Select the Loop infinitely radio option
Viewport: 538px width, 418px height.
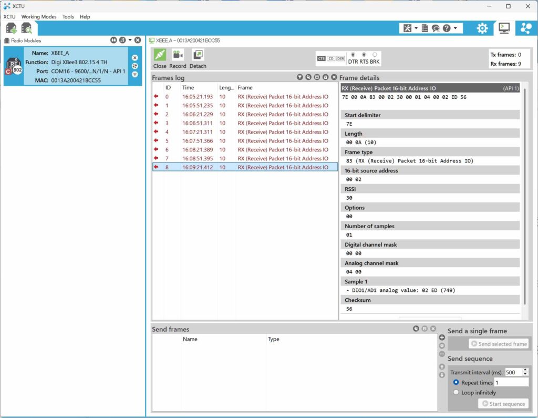tap(456, 392)
